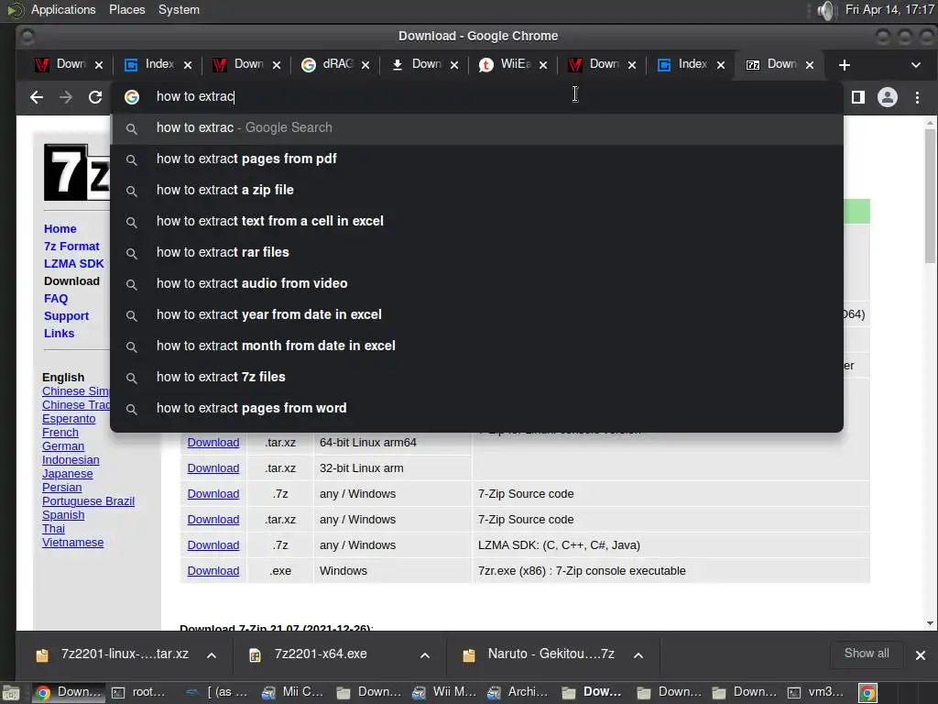Image resolution: width=938 pixels, height=704 pixels.
Task: Expand options for 7z2201-x64.exe download
Action: pos(425,655)
